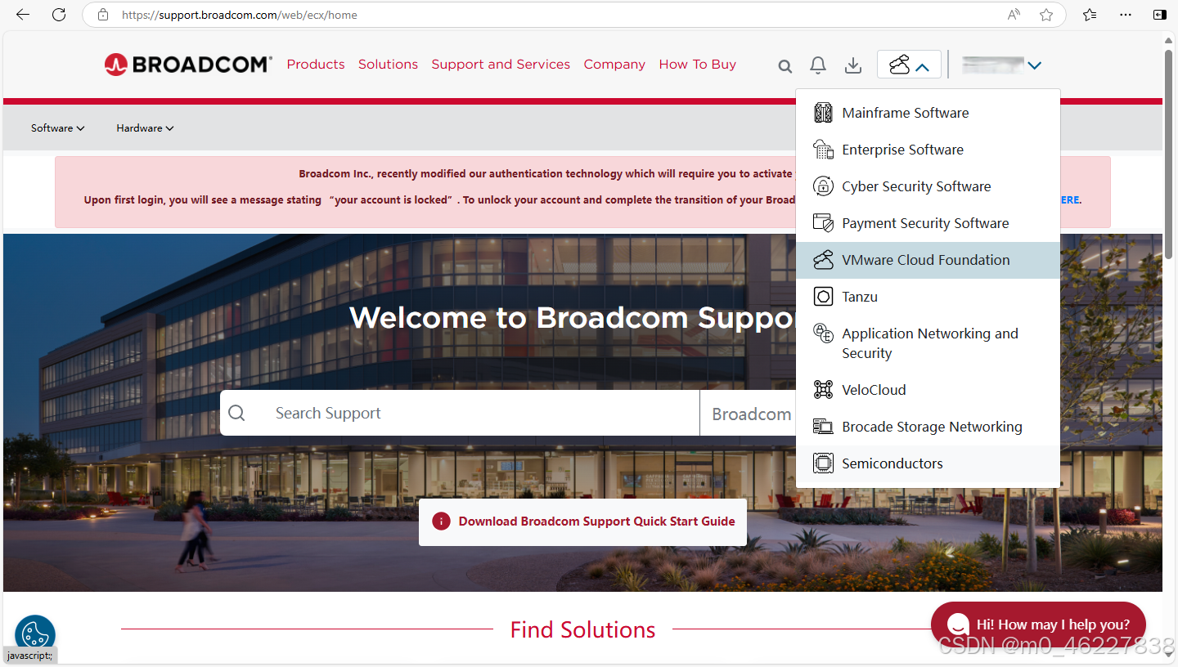This screenshot has height=667, width=1178.
Task: Open the read aloud icon in address bar
Action: pos(1014,15)
